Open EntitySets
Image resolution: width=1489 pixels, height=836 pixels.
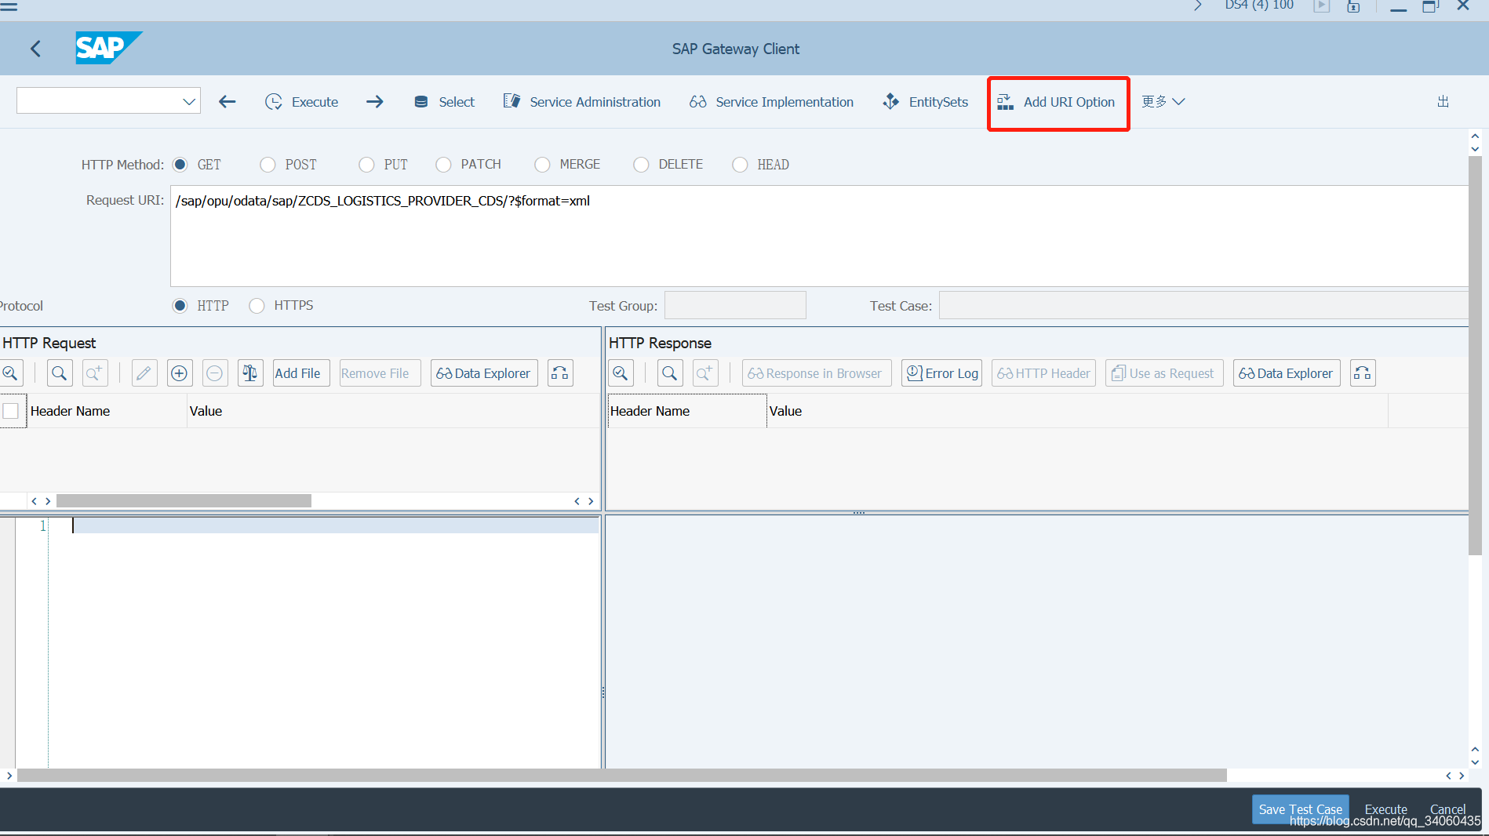(926, 102)
